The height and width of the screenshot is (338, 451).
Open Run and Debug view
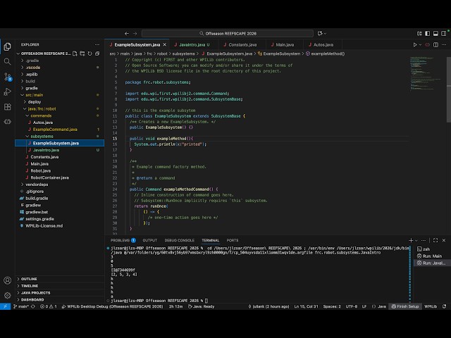pos(8,92)
